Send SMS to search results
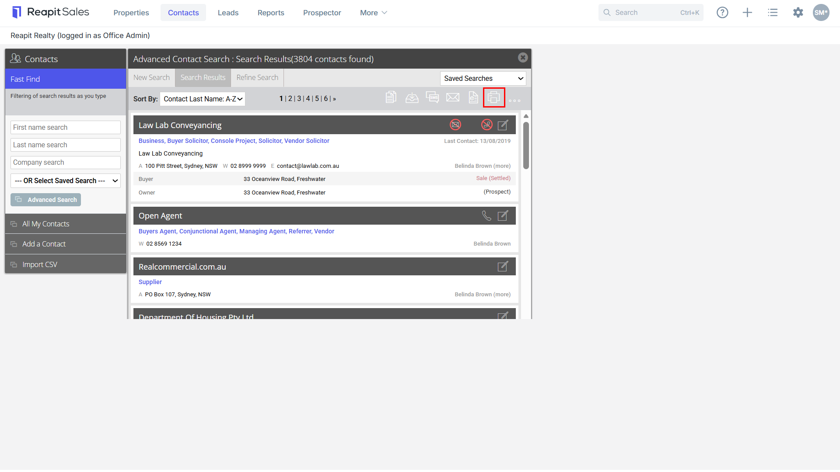Viewport: 840px width, 472px height. (x=432, y=97)
